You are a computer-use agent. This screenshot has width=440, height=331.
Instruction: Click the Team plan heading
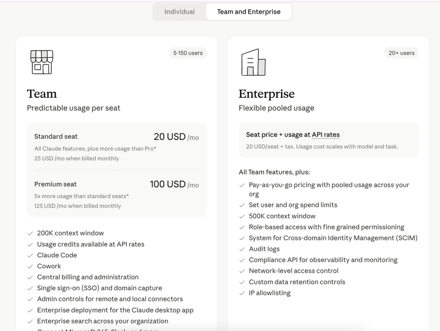pos(42,94)
